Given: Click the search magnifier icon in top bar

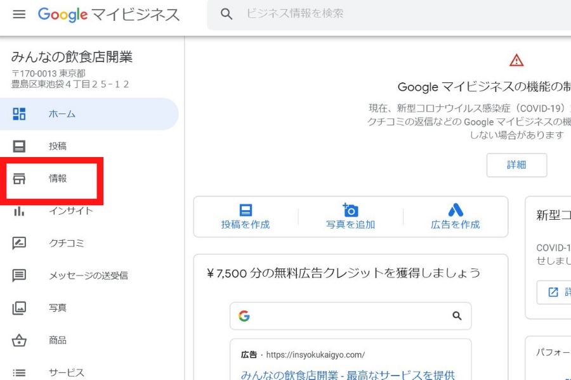Looking at the screenshot, I should pyautogui.click(x=226, y=14).
